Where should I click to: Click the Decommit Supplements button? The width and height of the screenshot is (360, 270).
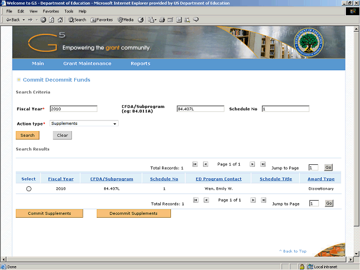[x=134, y=213]
